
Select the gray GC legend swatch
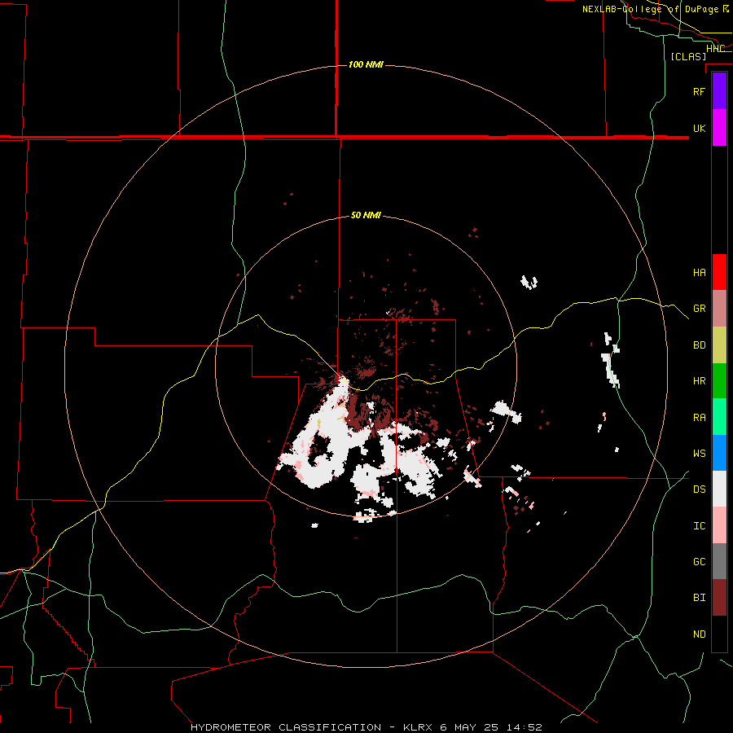tap(719, 561)
